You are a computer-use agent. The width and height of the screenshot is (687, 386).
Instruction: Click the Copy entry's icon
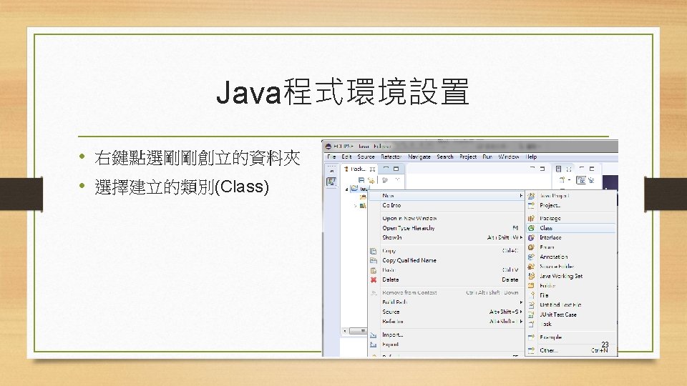pyautogui.click(x=374, y=251)
